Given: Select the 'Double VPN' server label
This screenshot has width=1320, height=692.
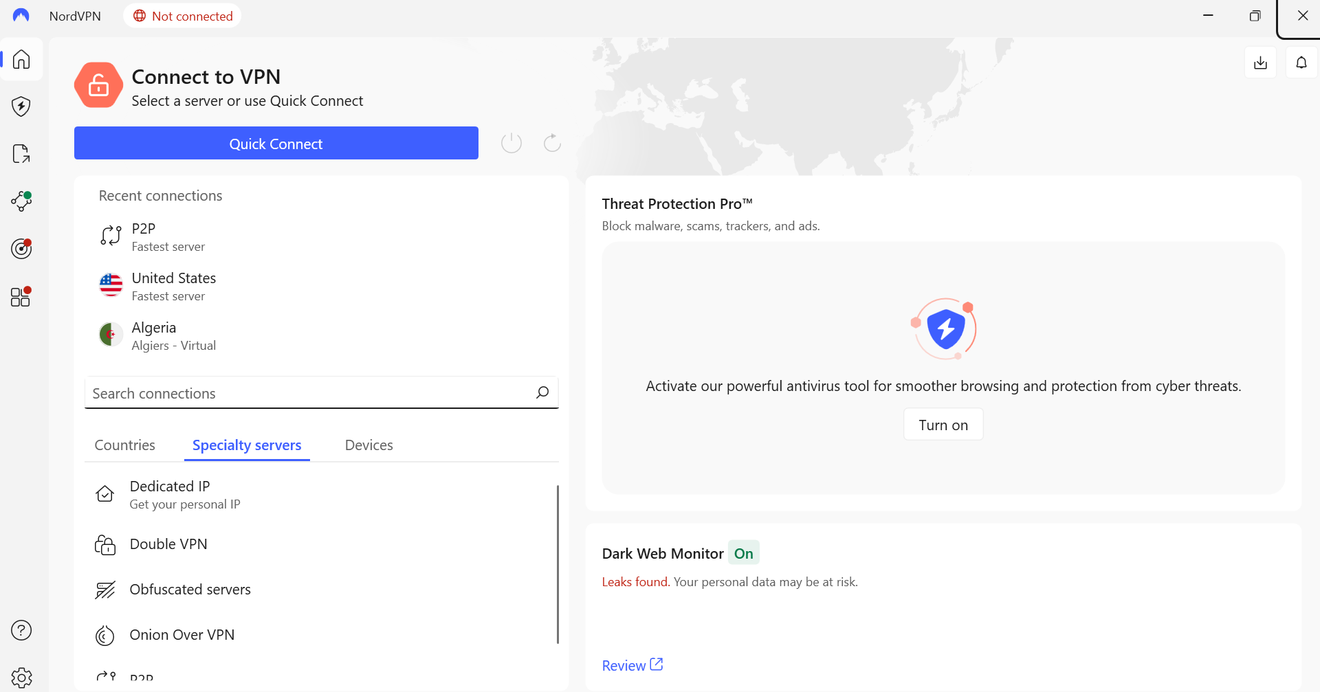Looking at the screenshot, I should coord(168,544).
